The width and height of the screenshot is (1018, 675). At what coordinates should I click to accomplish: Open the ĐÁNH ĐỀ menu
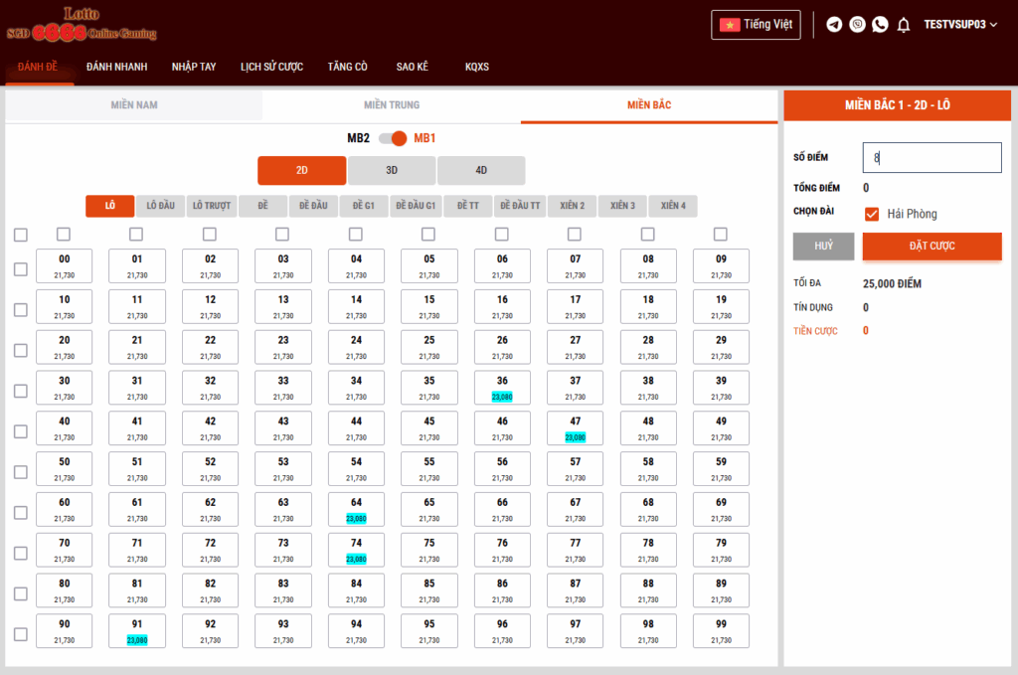[x=38, y=67]
